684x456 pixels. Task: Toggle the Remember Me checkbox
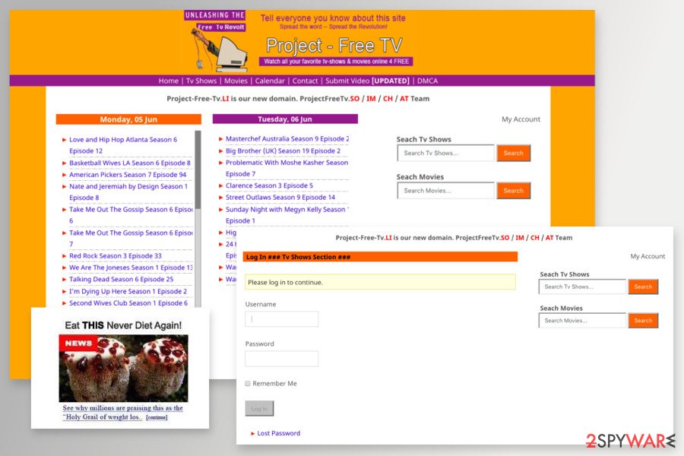point(248,384)
